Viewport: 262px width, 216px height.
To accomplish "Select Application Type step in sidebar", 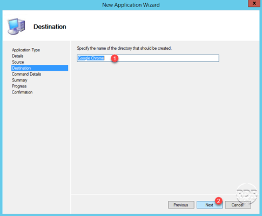I will pyautogui.click(x=26, y=50).
